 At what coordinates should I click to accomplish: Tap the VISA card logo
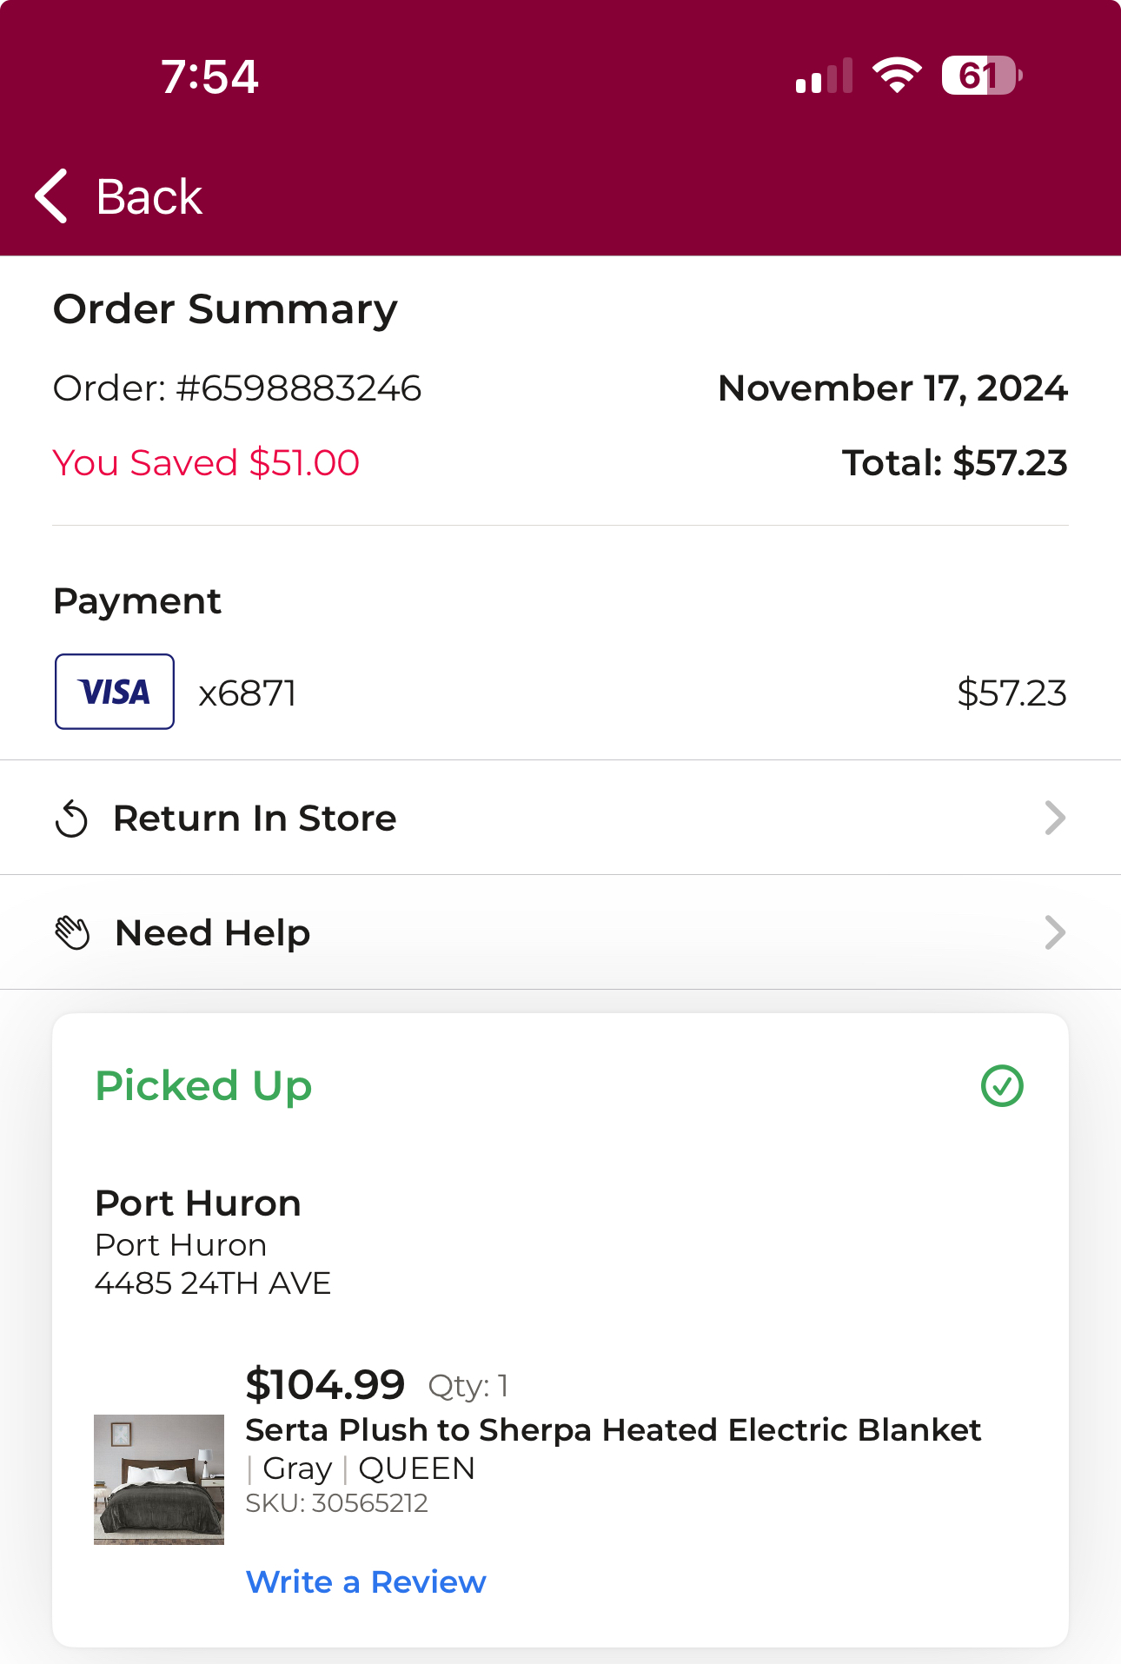pyautogui.click(x=115, y=692)
